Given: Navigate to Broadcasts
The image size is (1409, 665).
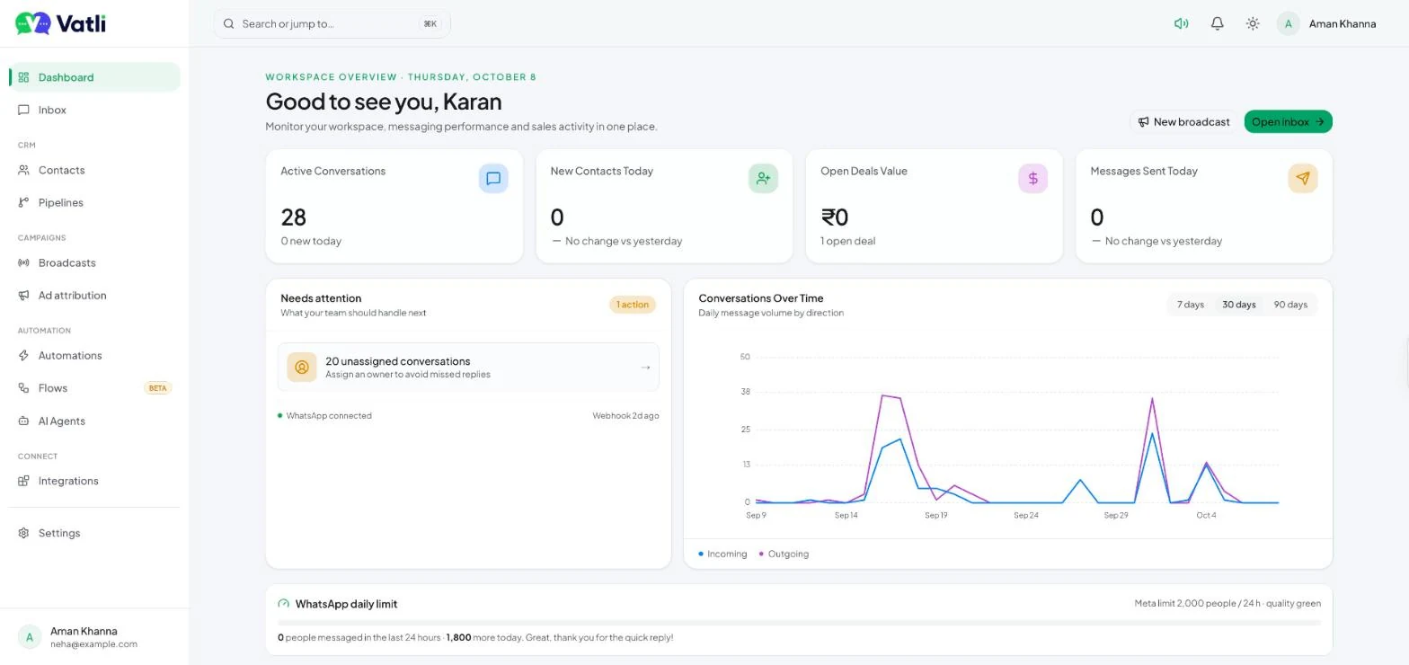Looking at the screenshot, I should 94,262.
